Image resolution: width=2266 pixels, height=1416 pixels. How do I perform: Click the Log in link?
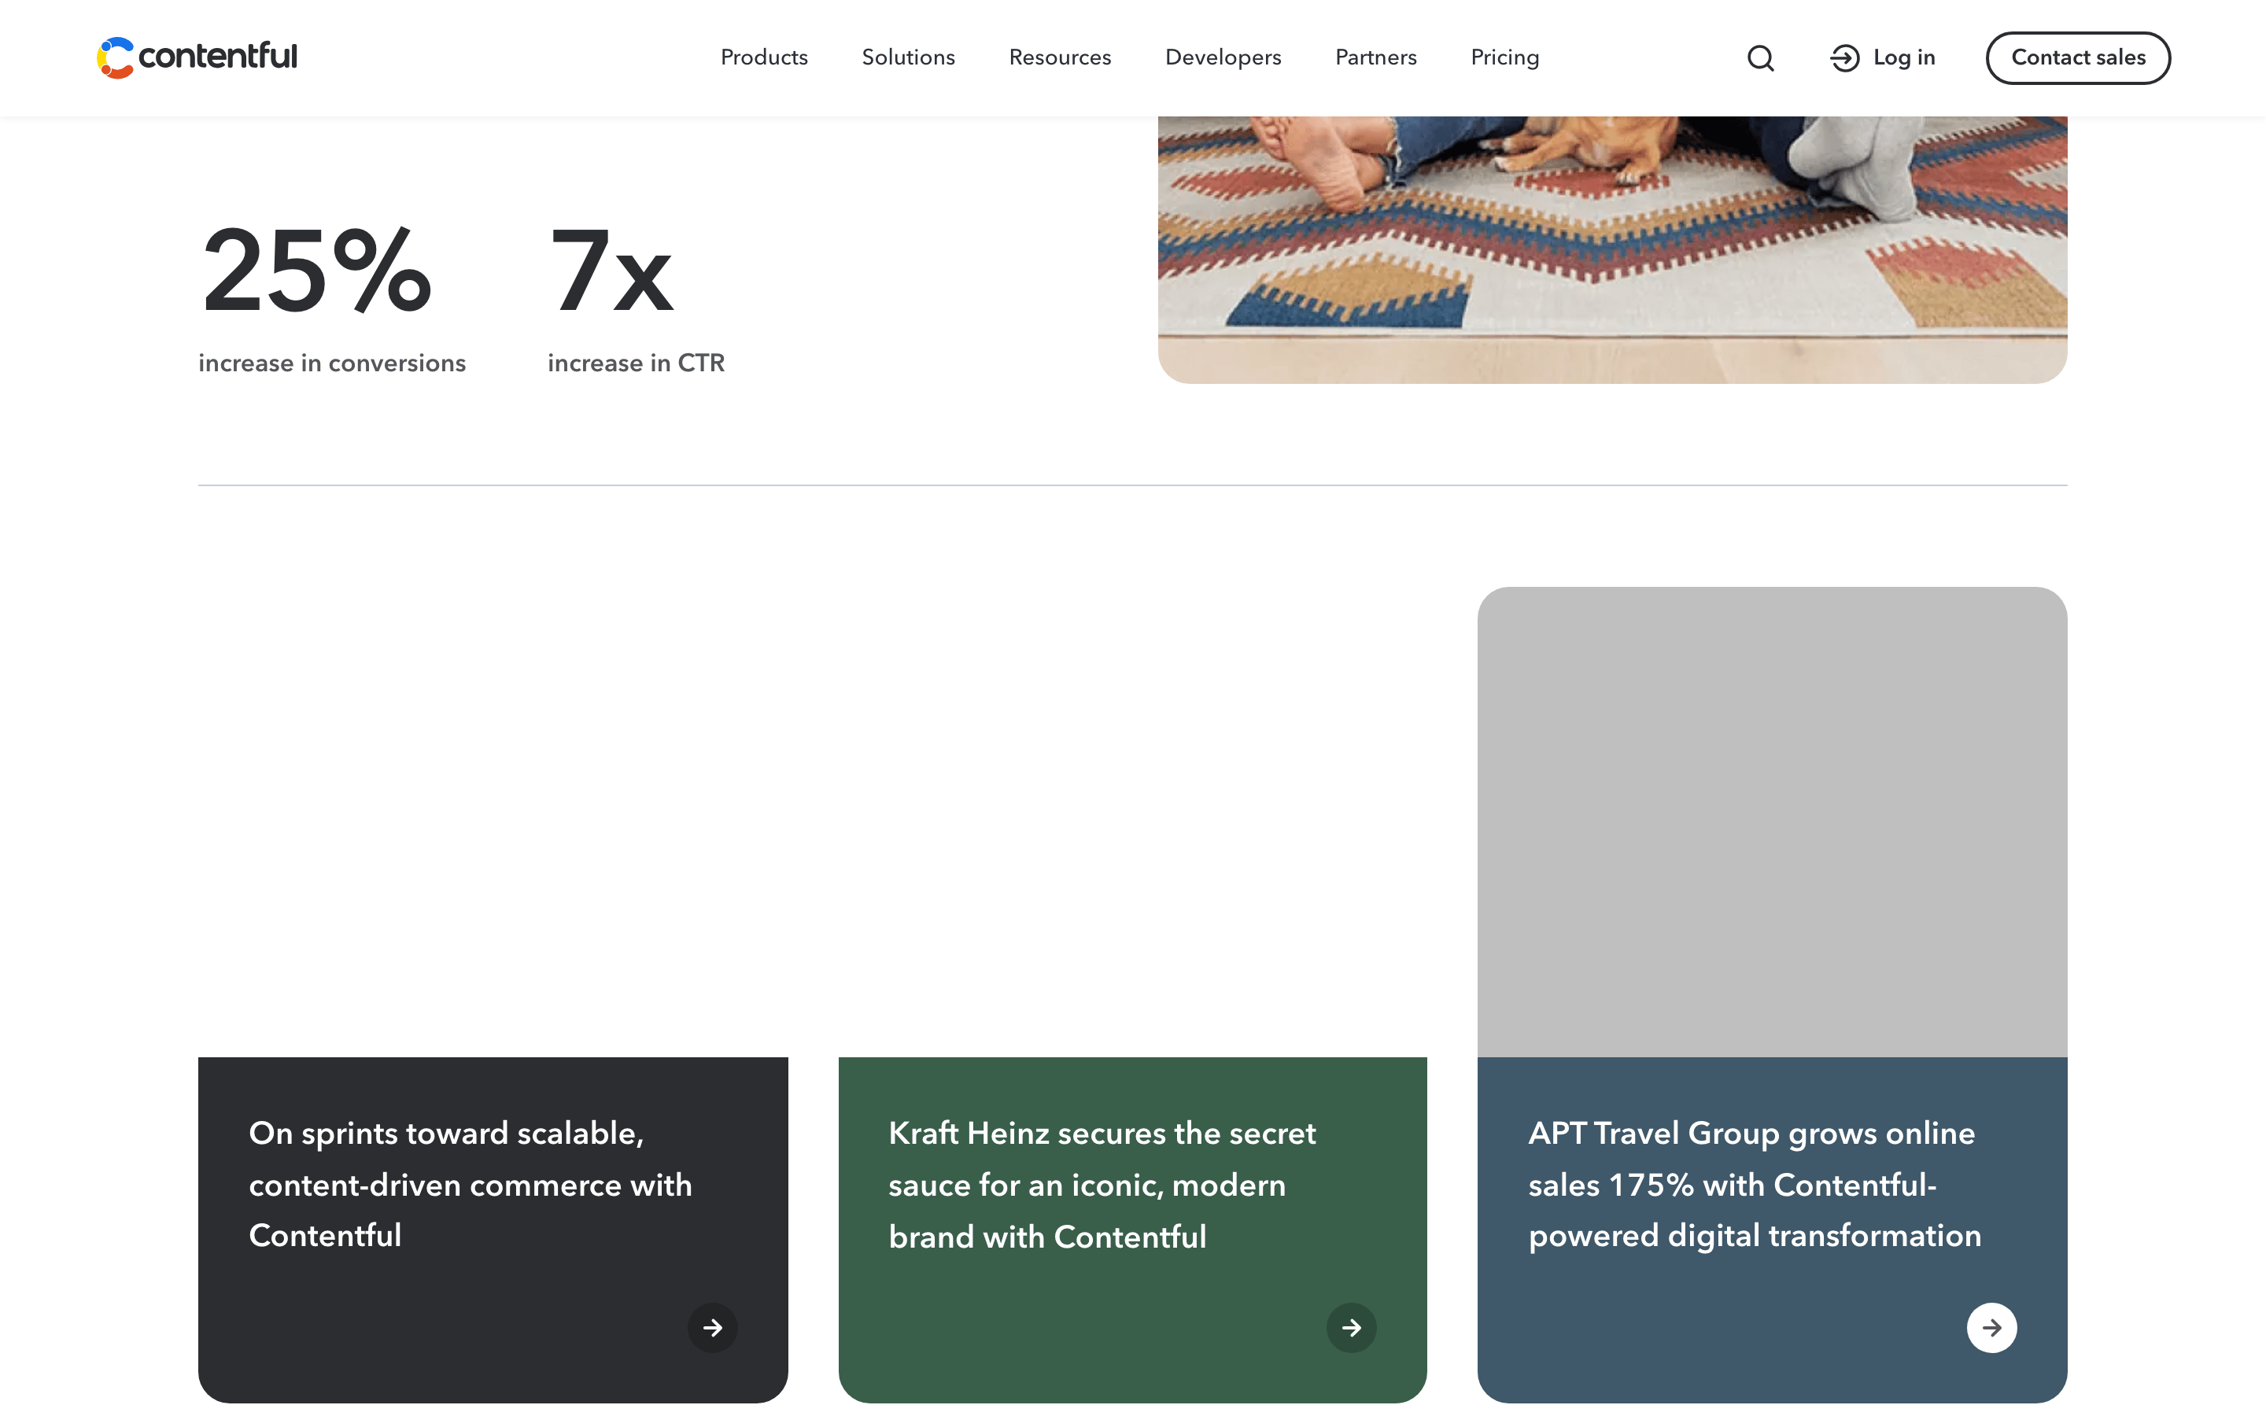click(1903, 57)
